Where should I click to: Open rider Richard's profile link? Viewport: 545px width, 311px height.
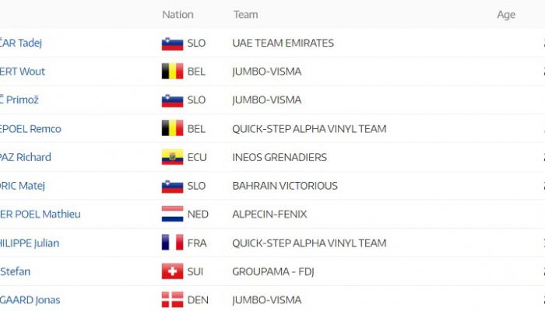point(26,157)
